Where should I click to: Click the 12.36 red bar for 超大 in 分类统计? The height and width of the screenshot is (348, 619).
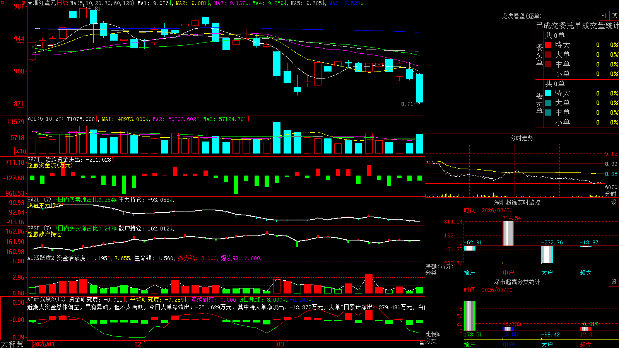[x=586, y=329]
